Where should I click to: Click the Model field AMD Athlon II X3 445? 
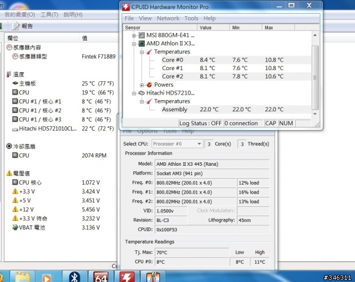coord(212,164)
